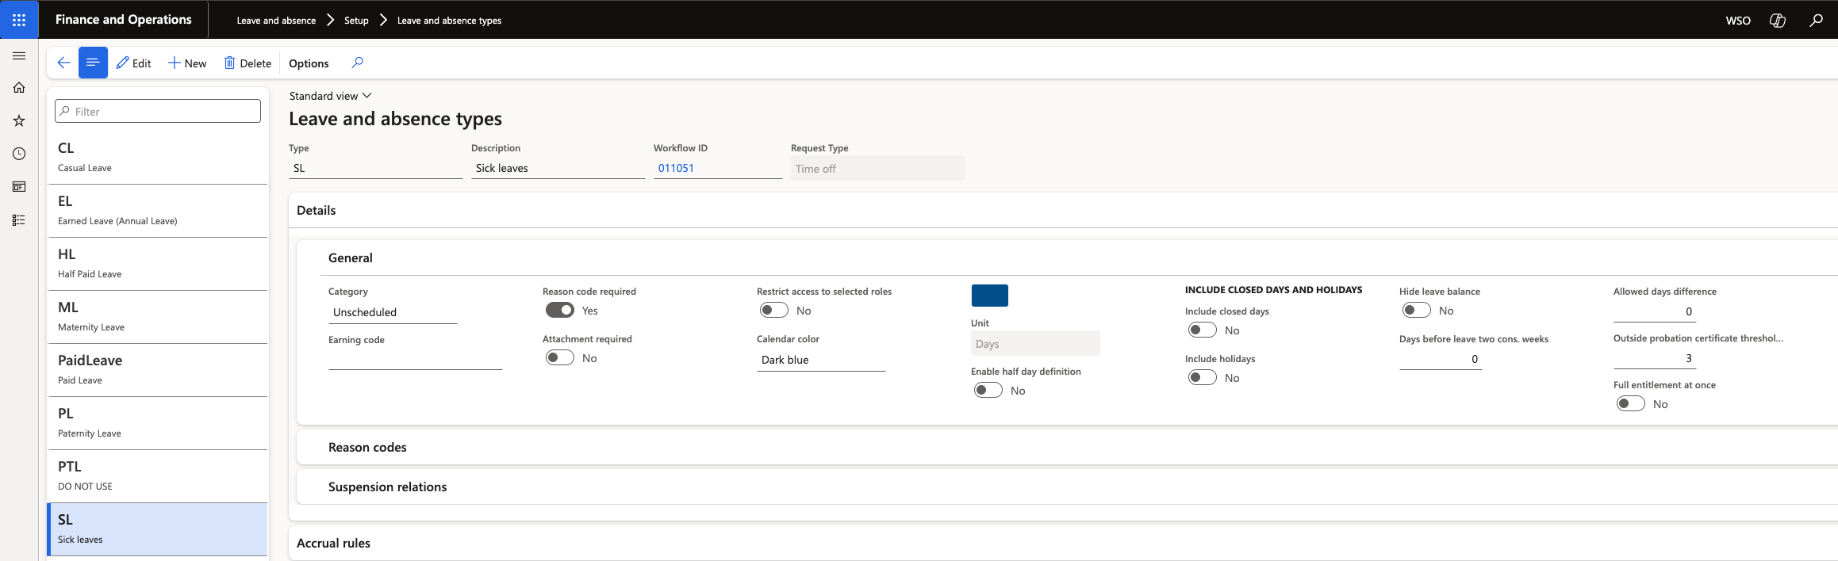Screen dimensions: 1838x561
Task: Toggle Reason code required switch
Action: click(560, 311)
